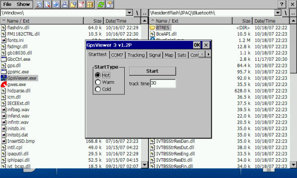Image resolution: width=297 pixels, height=178 pixels.
Task: Click the edit file pencil toolbar icon
Action: click(48, 4)
